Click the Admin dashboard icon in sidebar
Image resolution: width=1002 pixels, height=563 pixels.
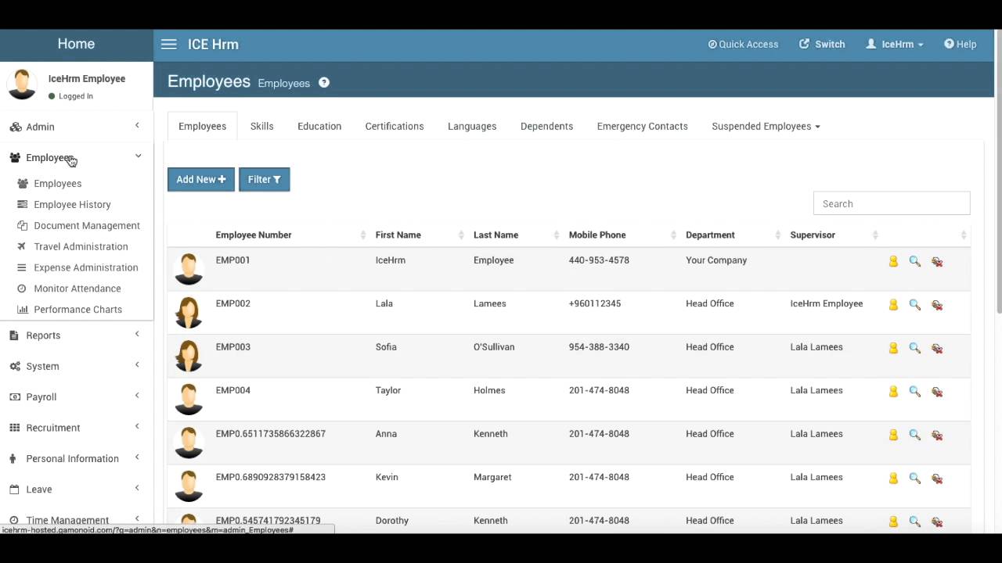(x=15, y=127)
